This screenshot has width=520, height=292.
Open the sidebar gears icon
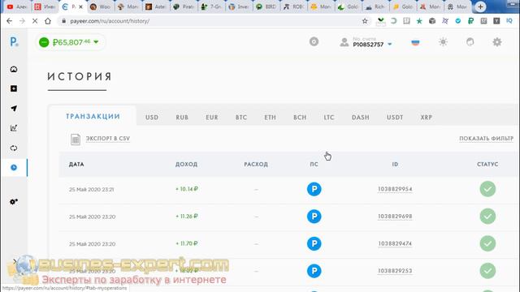[x=14, y=202]
